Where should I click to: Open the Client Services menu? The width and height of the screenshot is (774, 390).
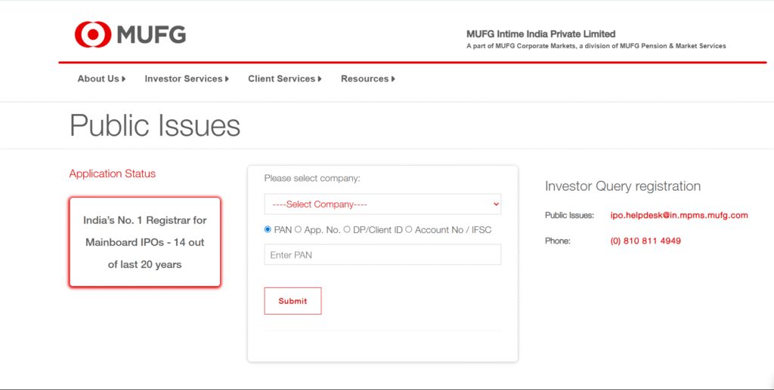coord(281,79)
